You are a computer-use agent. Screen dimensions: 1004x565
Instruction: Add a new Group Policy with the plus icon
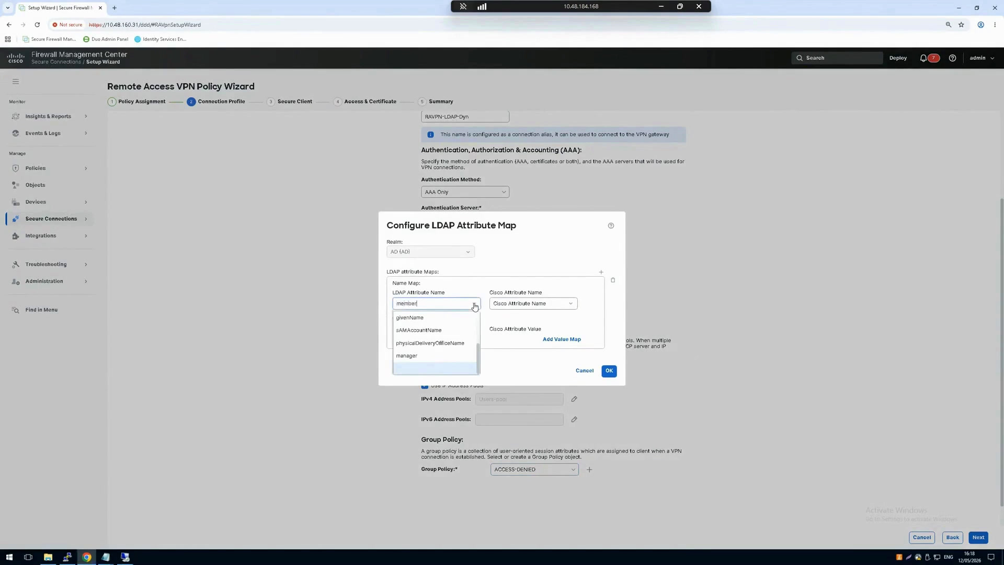(589, 470)
